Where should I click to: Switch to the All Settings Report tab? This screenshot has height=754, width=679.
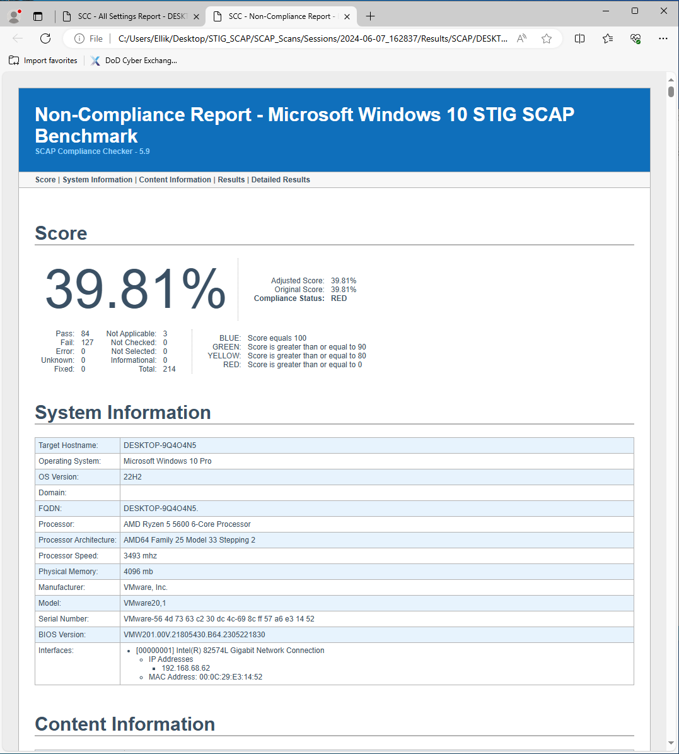pyautogui.click(x=131, y=16)
